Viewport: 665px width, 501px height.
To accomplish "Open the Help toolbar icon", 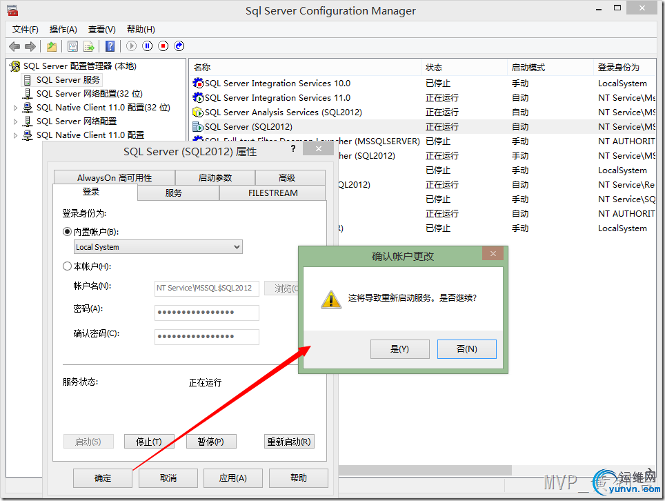I will point(110,46).
